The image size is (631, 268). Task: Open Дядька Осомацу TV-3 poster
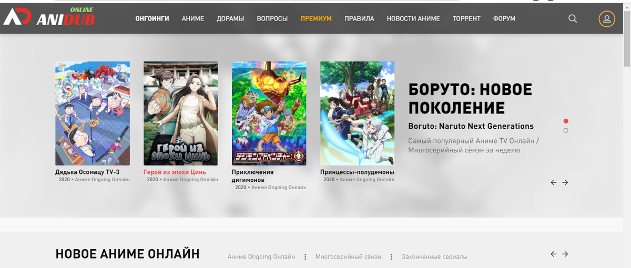tap(93, 114)
